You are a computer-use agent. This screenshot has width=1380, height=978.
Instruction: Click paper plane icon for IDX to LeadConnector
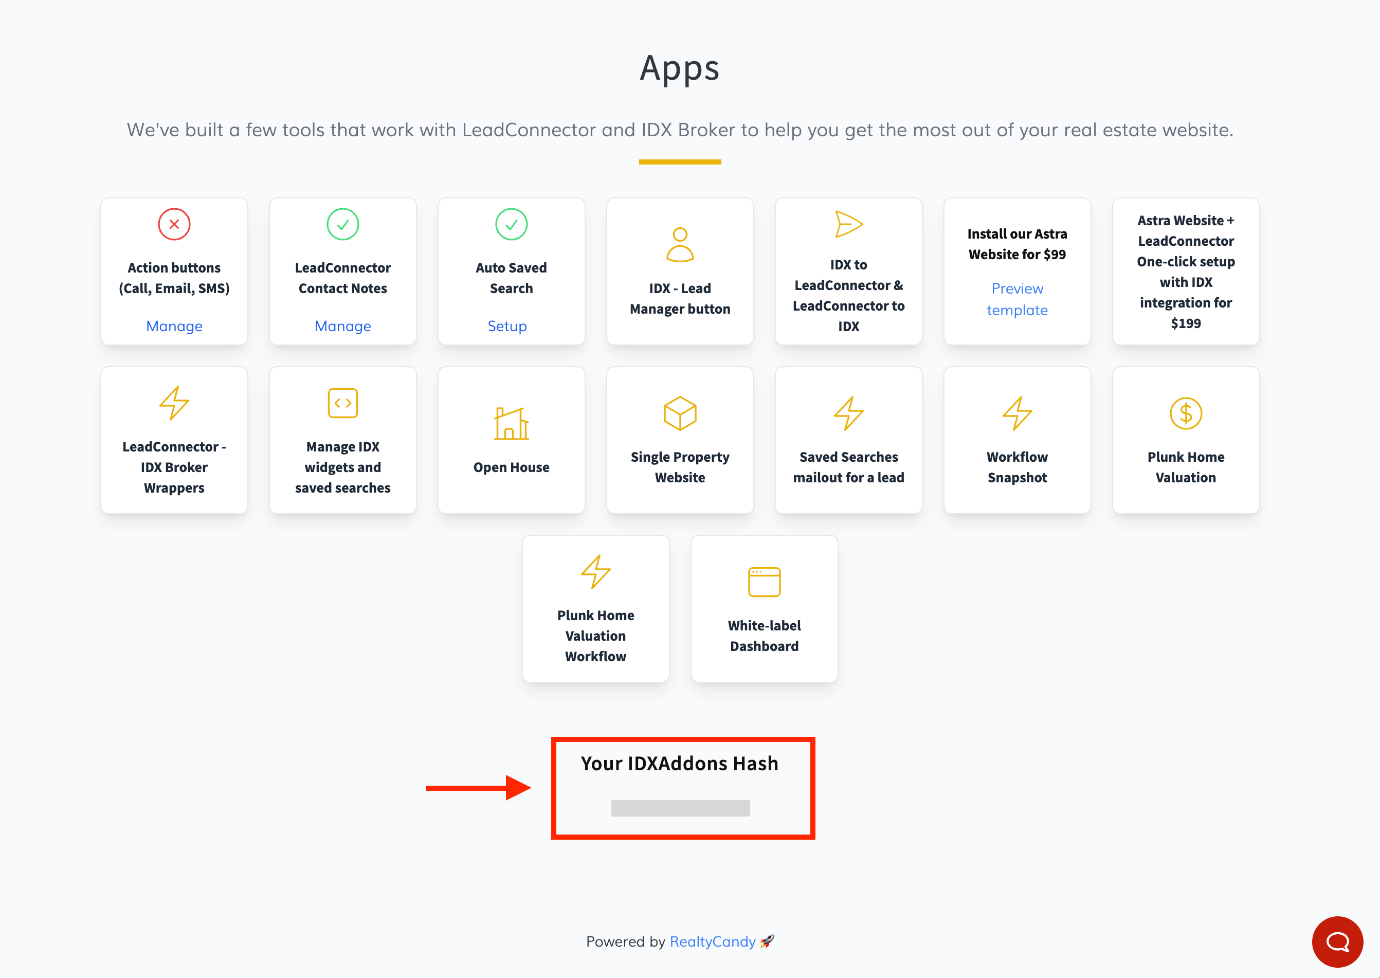[848, 225]
